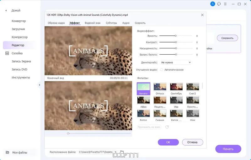Viewport: 251px width, 160px height.
Task: Apply the Снег2 filter
Action: point(193,89)
